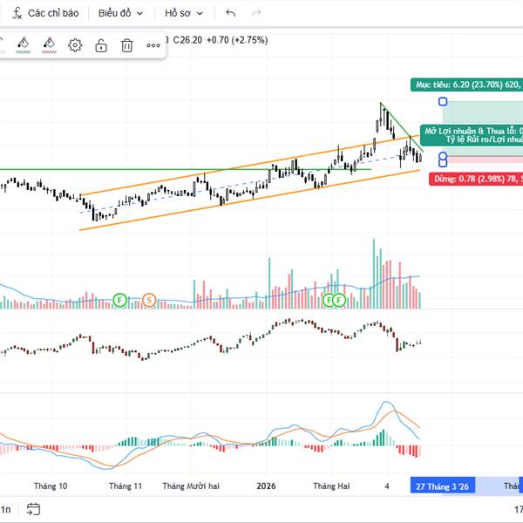Click the undo arrow

pos(230,13)
